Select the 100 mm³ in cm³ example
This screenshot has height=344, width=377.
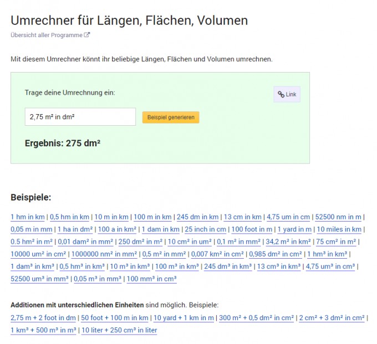[x=152, y=279]
